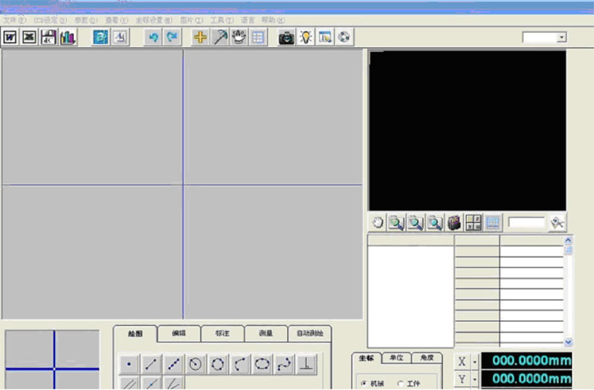Switch to the 单位 tab
The width and height of the screenshot is (594, 390).
[x=396, y=358]
